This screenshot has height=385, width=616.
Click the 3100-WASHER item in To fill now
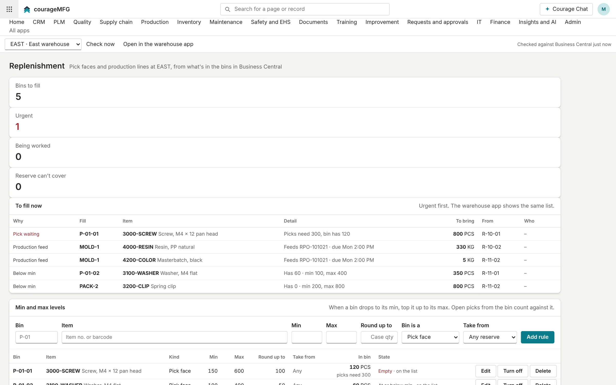click(160, 273)
